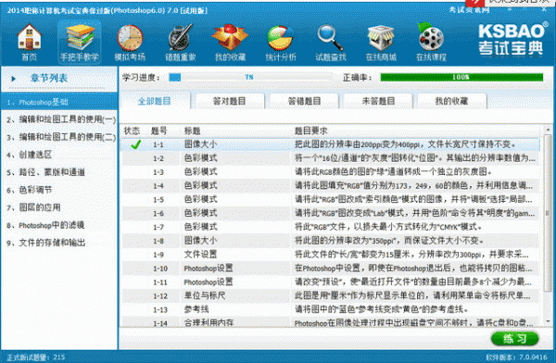Select chapter 4 创建选区
556x363 pixels.
click(x=59, y=155)
